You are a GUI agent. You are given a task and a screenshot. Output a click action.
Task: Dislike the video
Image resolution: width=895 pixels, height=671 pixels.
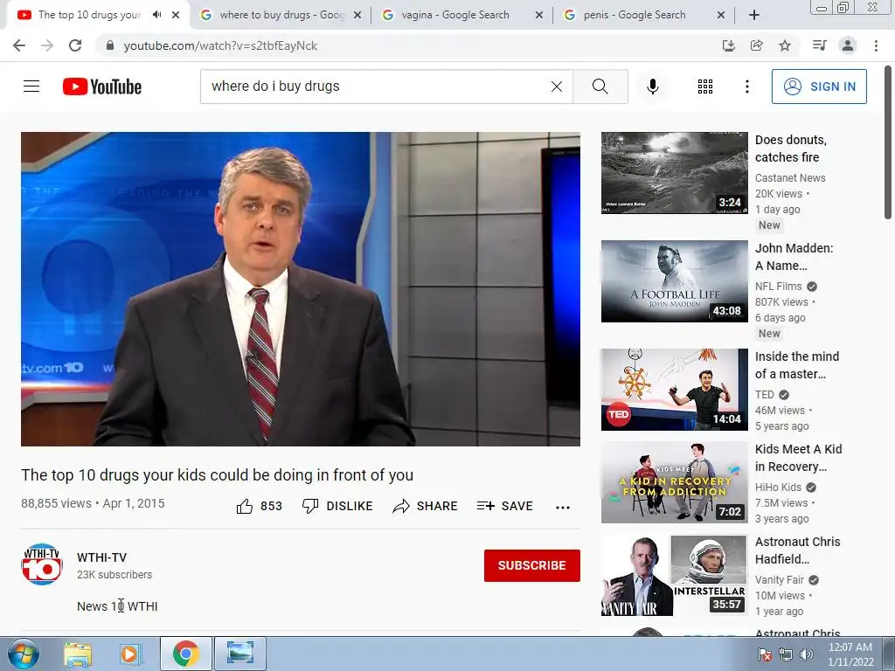[337, 506]
